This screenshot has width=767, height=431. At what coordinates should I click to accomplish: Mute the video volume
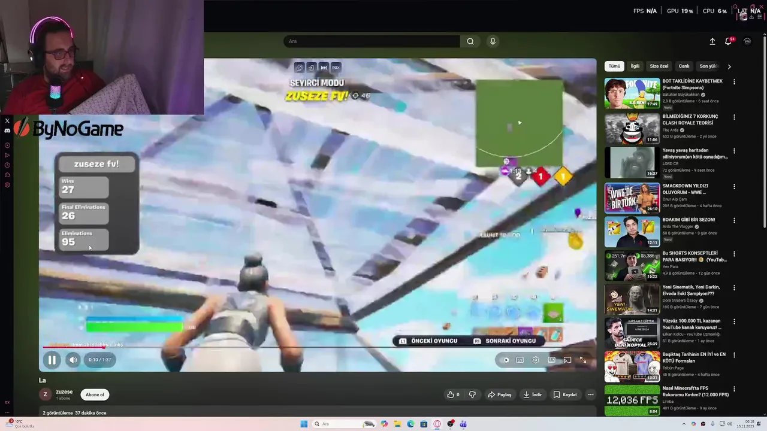[x=73, y=360]
